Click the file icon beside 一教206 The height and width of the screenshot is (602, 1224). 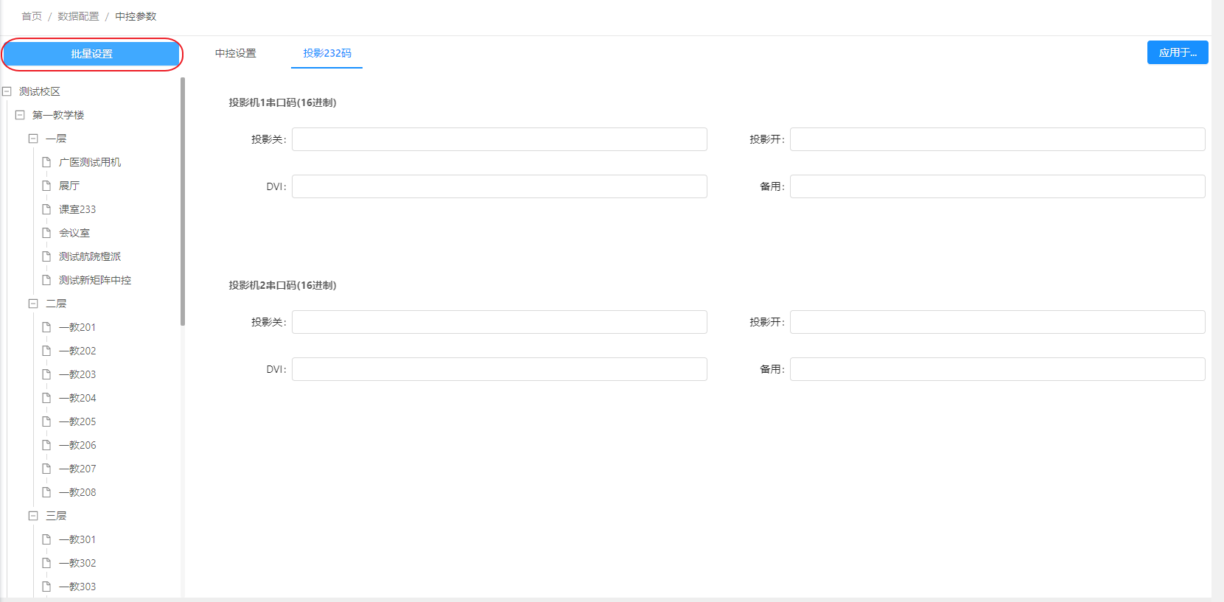click(46, 445)
